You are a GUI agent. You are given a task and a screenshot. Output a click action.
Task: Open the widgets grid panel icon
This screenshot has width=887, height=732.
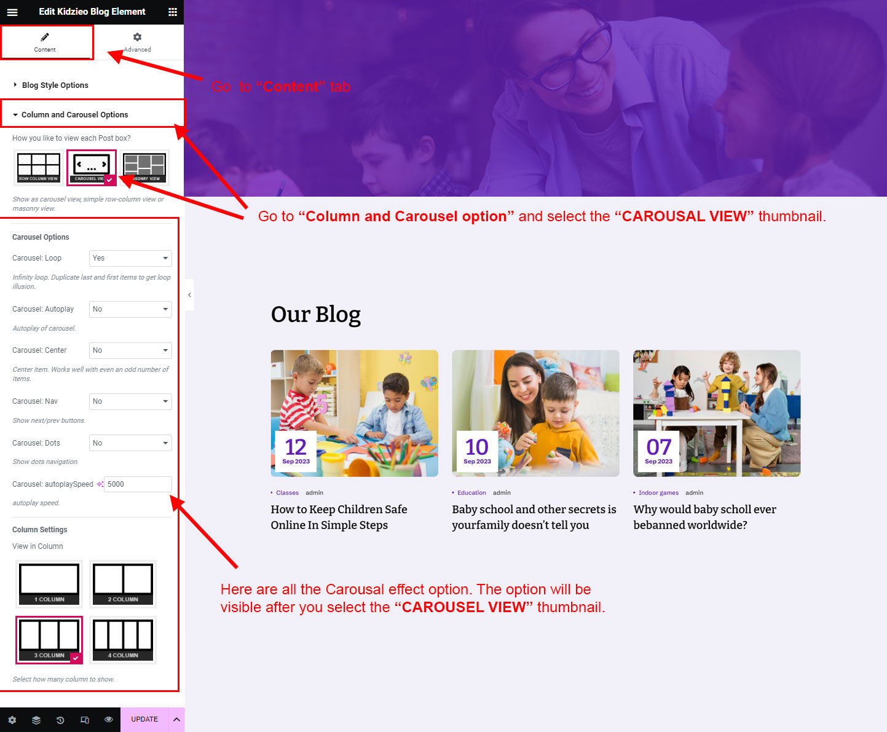click(x=173, y=12)
